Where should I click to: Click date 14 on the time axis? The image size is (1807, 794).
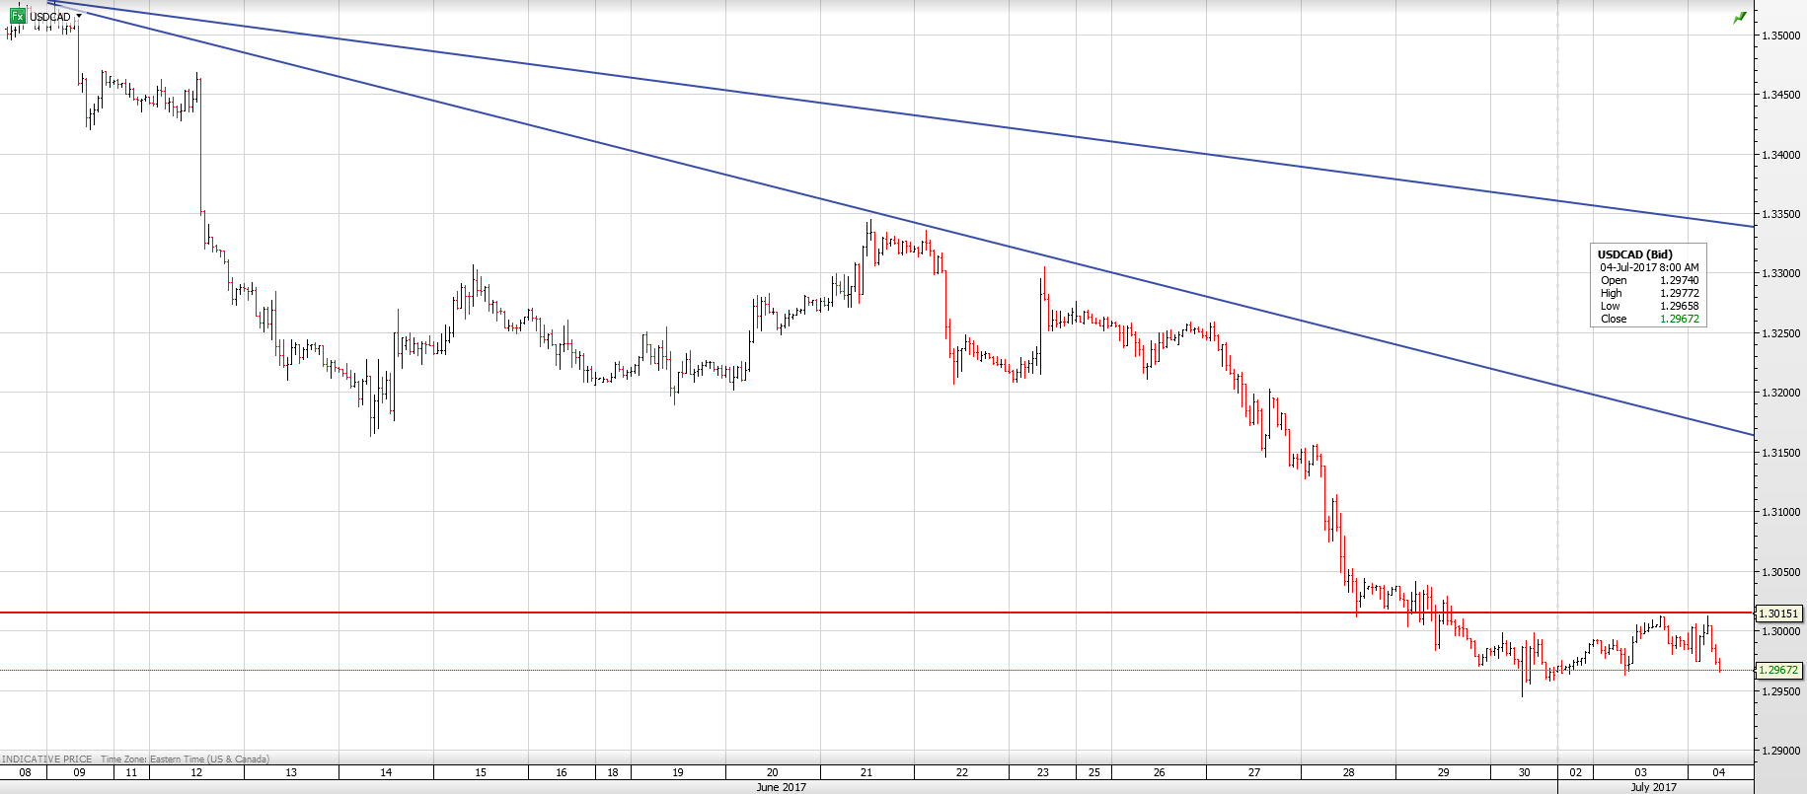(x=385, y=773)
